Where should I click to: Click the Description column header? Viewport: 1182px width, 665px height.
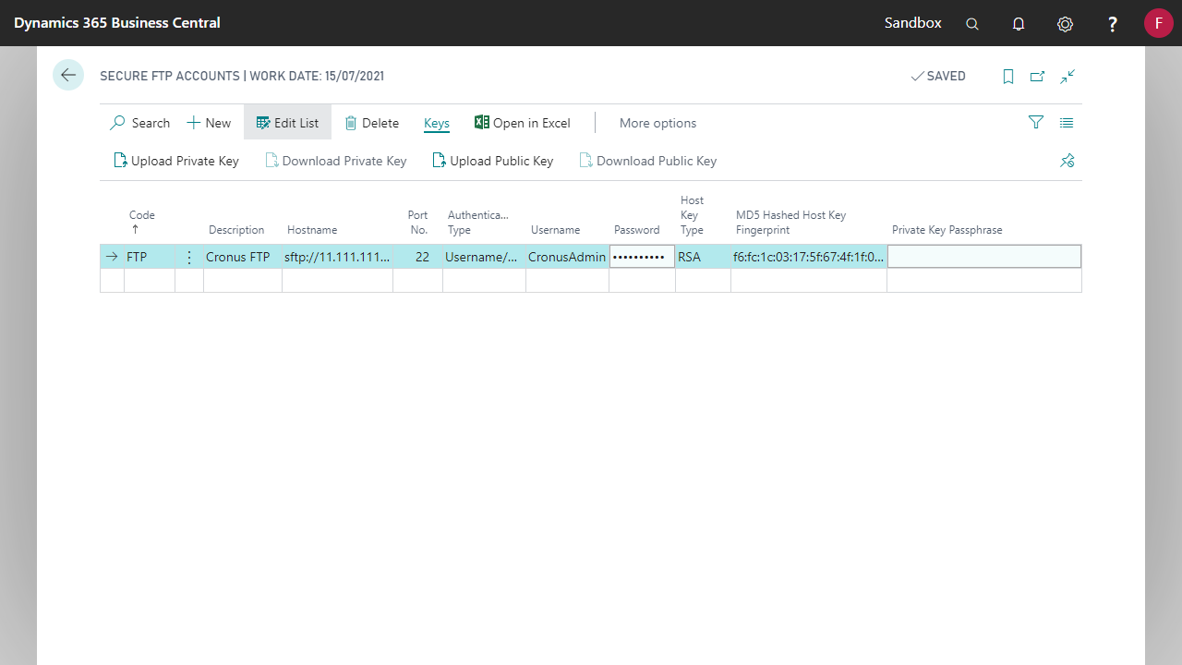click(x=236, y=230)
